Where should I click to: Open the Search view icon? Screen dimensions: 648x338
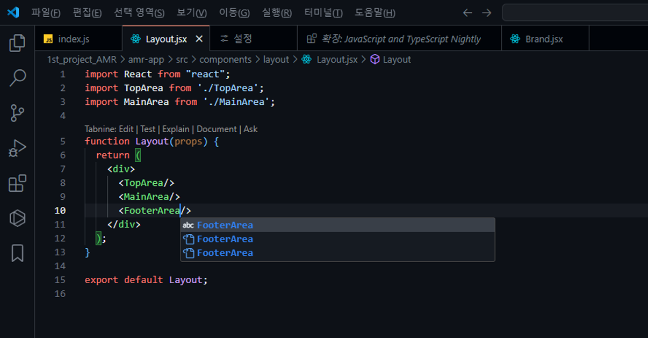pyautogui.click(x=17, y=78)
